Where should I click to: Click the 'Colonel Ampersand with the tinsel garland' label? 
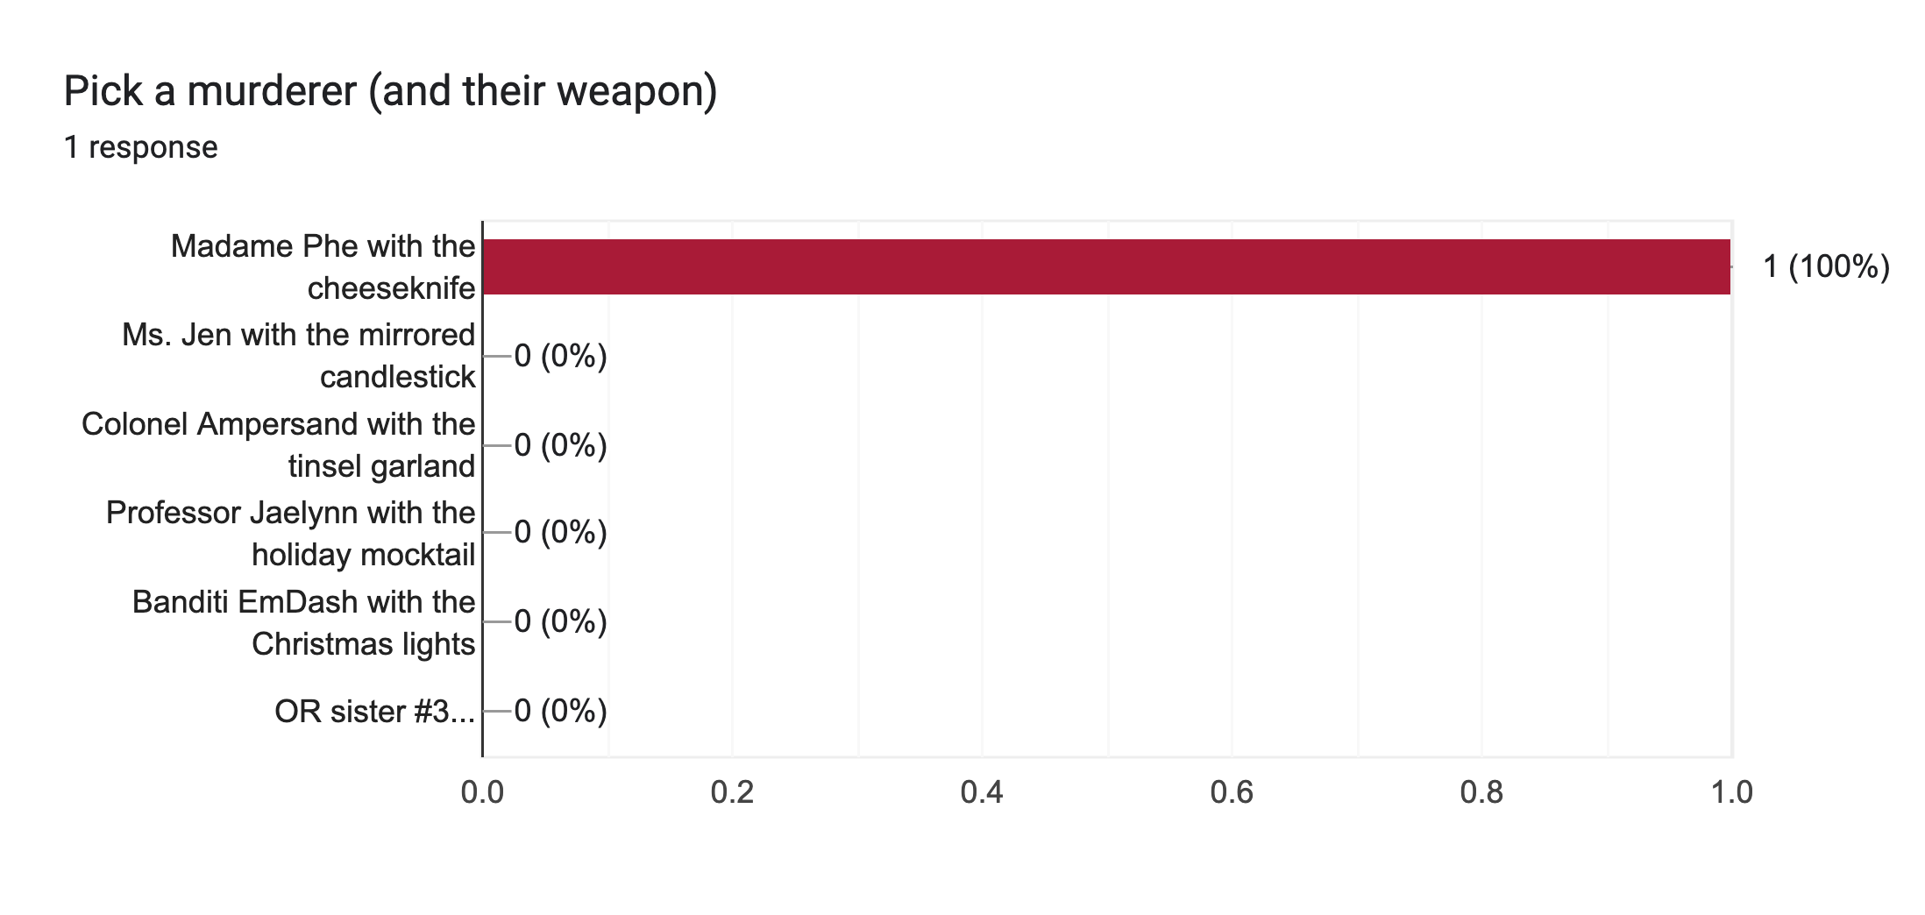tap(279, 445)
